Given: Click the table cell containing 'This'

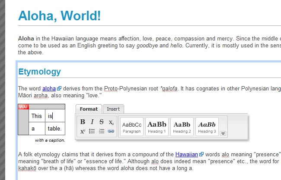Looking at the screenshot, I should 37,116.
